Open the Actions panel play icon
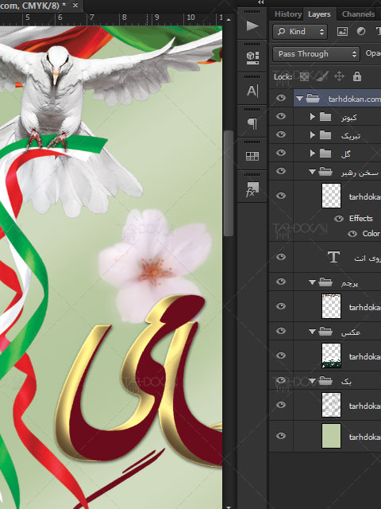Image resolution: width=381 pixels, height=509 pixels. point(252,26)
